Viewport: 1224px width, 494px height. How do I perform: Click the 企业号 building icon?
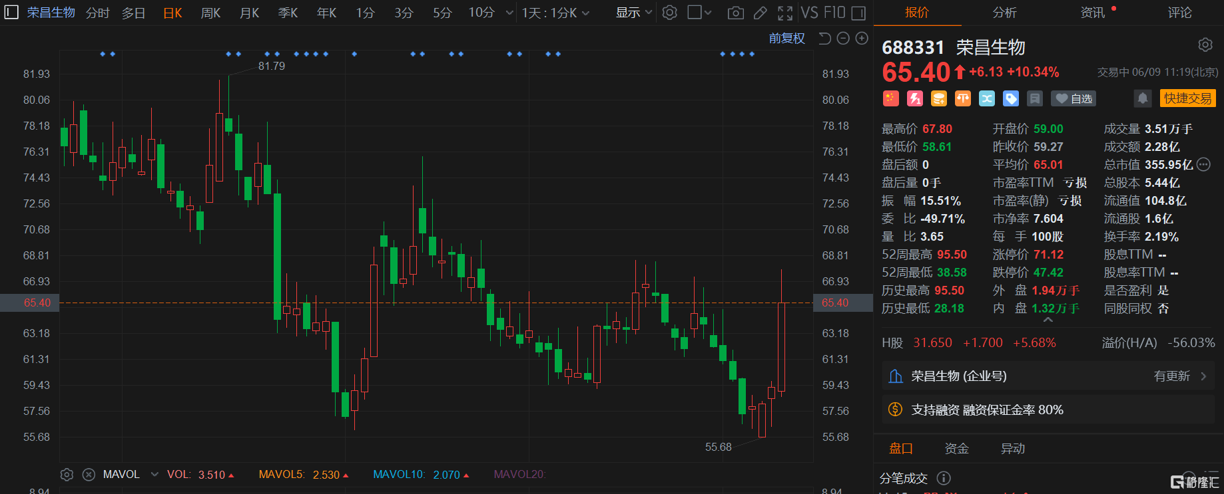point(896,376)
